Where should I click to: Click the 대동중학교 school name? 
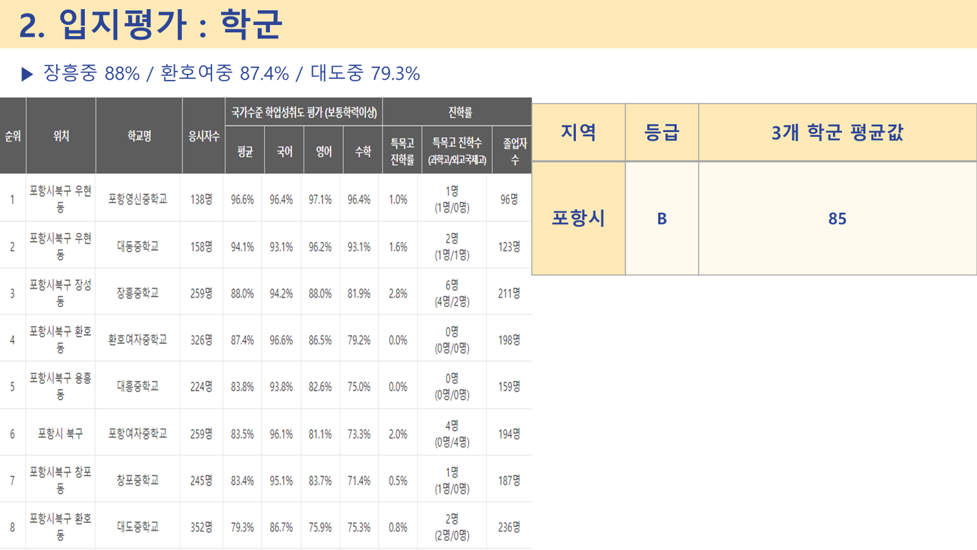pyautogui.click(x=138, y=246)
